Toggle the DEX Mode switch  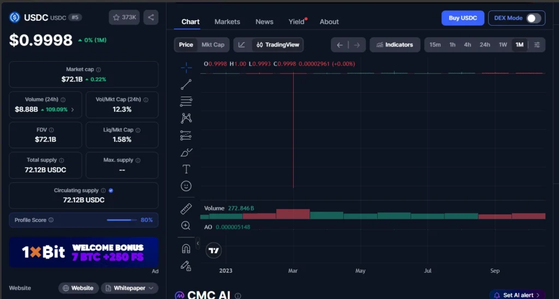pyautogui.click(x=534, y=18)
